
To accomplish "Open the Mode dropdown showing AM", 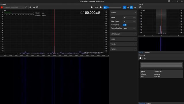I will pos(129,18).
